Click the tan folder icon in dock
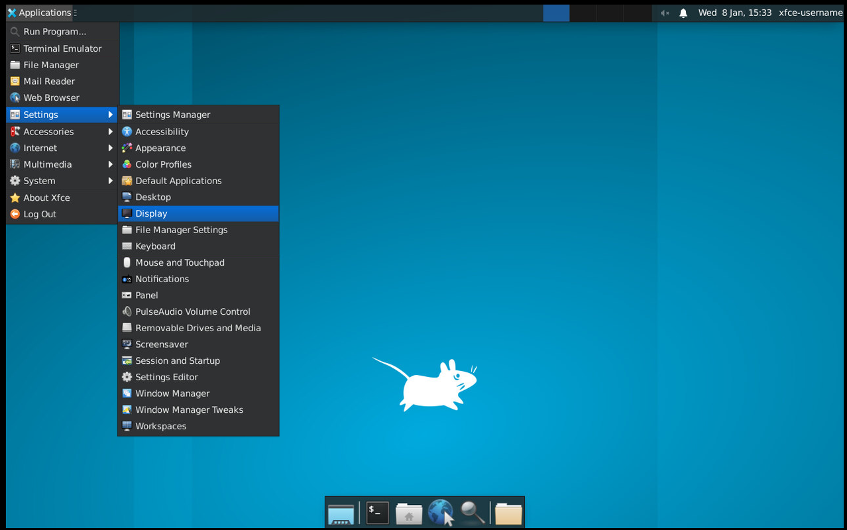The width and height of the screenshot is (847, 530). 508,513
